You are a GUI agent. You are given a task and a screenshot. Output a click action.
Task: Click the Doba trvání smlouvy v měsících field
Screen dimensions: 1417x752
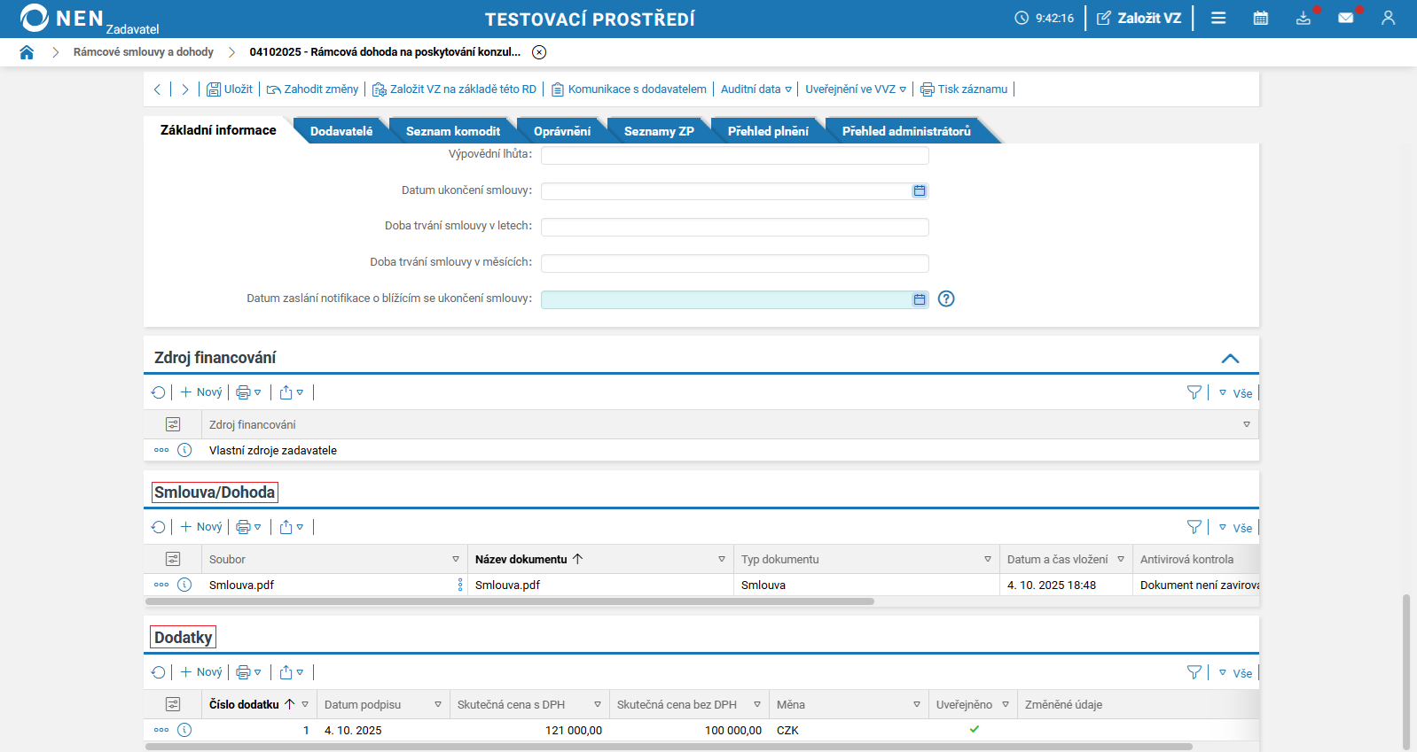[735, 263]
